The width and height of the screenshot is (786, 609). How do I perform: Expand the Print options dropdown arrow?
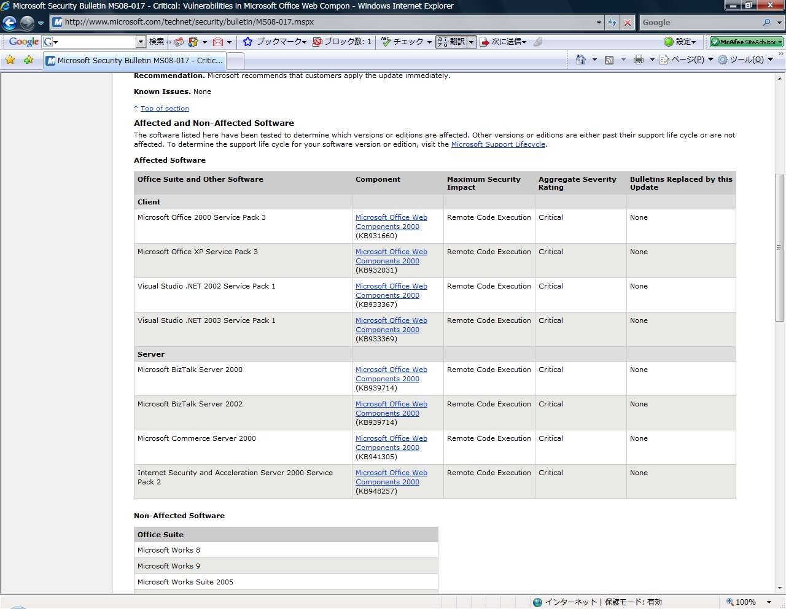[x=652, y=60]
